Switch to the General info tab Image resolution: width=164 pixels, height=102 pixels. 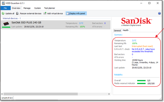coord(117,30)
